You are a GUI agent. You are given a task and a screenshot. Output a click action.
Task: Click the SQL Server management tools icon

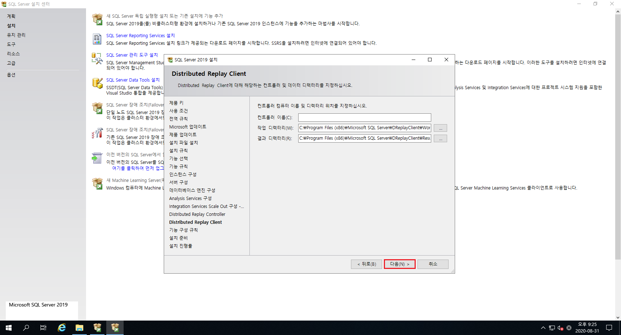(97, 58)
